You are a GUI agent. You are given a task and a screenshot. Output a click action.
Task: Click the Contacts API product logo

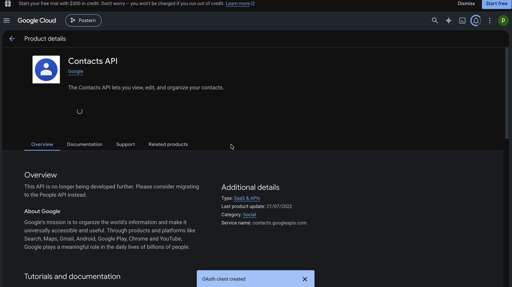click(x=46, y=69)
